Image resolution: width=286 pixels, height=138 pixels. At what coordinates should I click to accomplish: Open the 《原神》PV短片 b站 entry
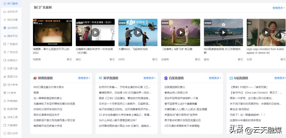(x=249, y=87)
